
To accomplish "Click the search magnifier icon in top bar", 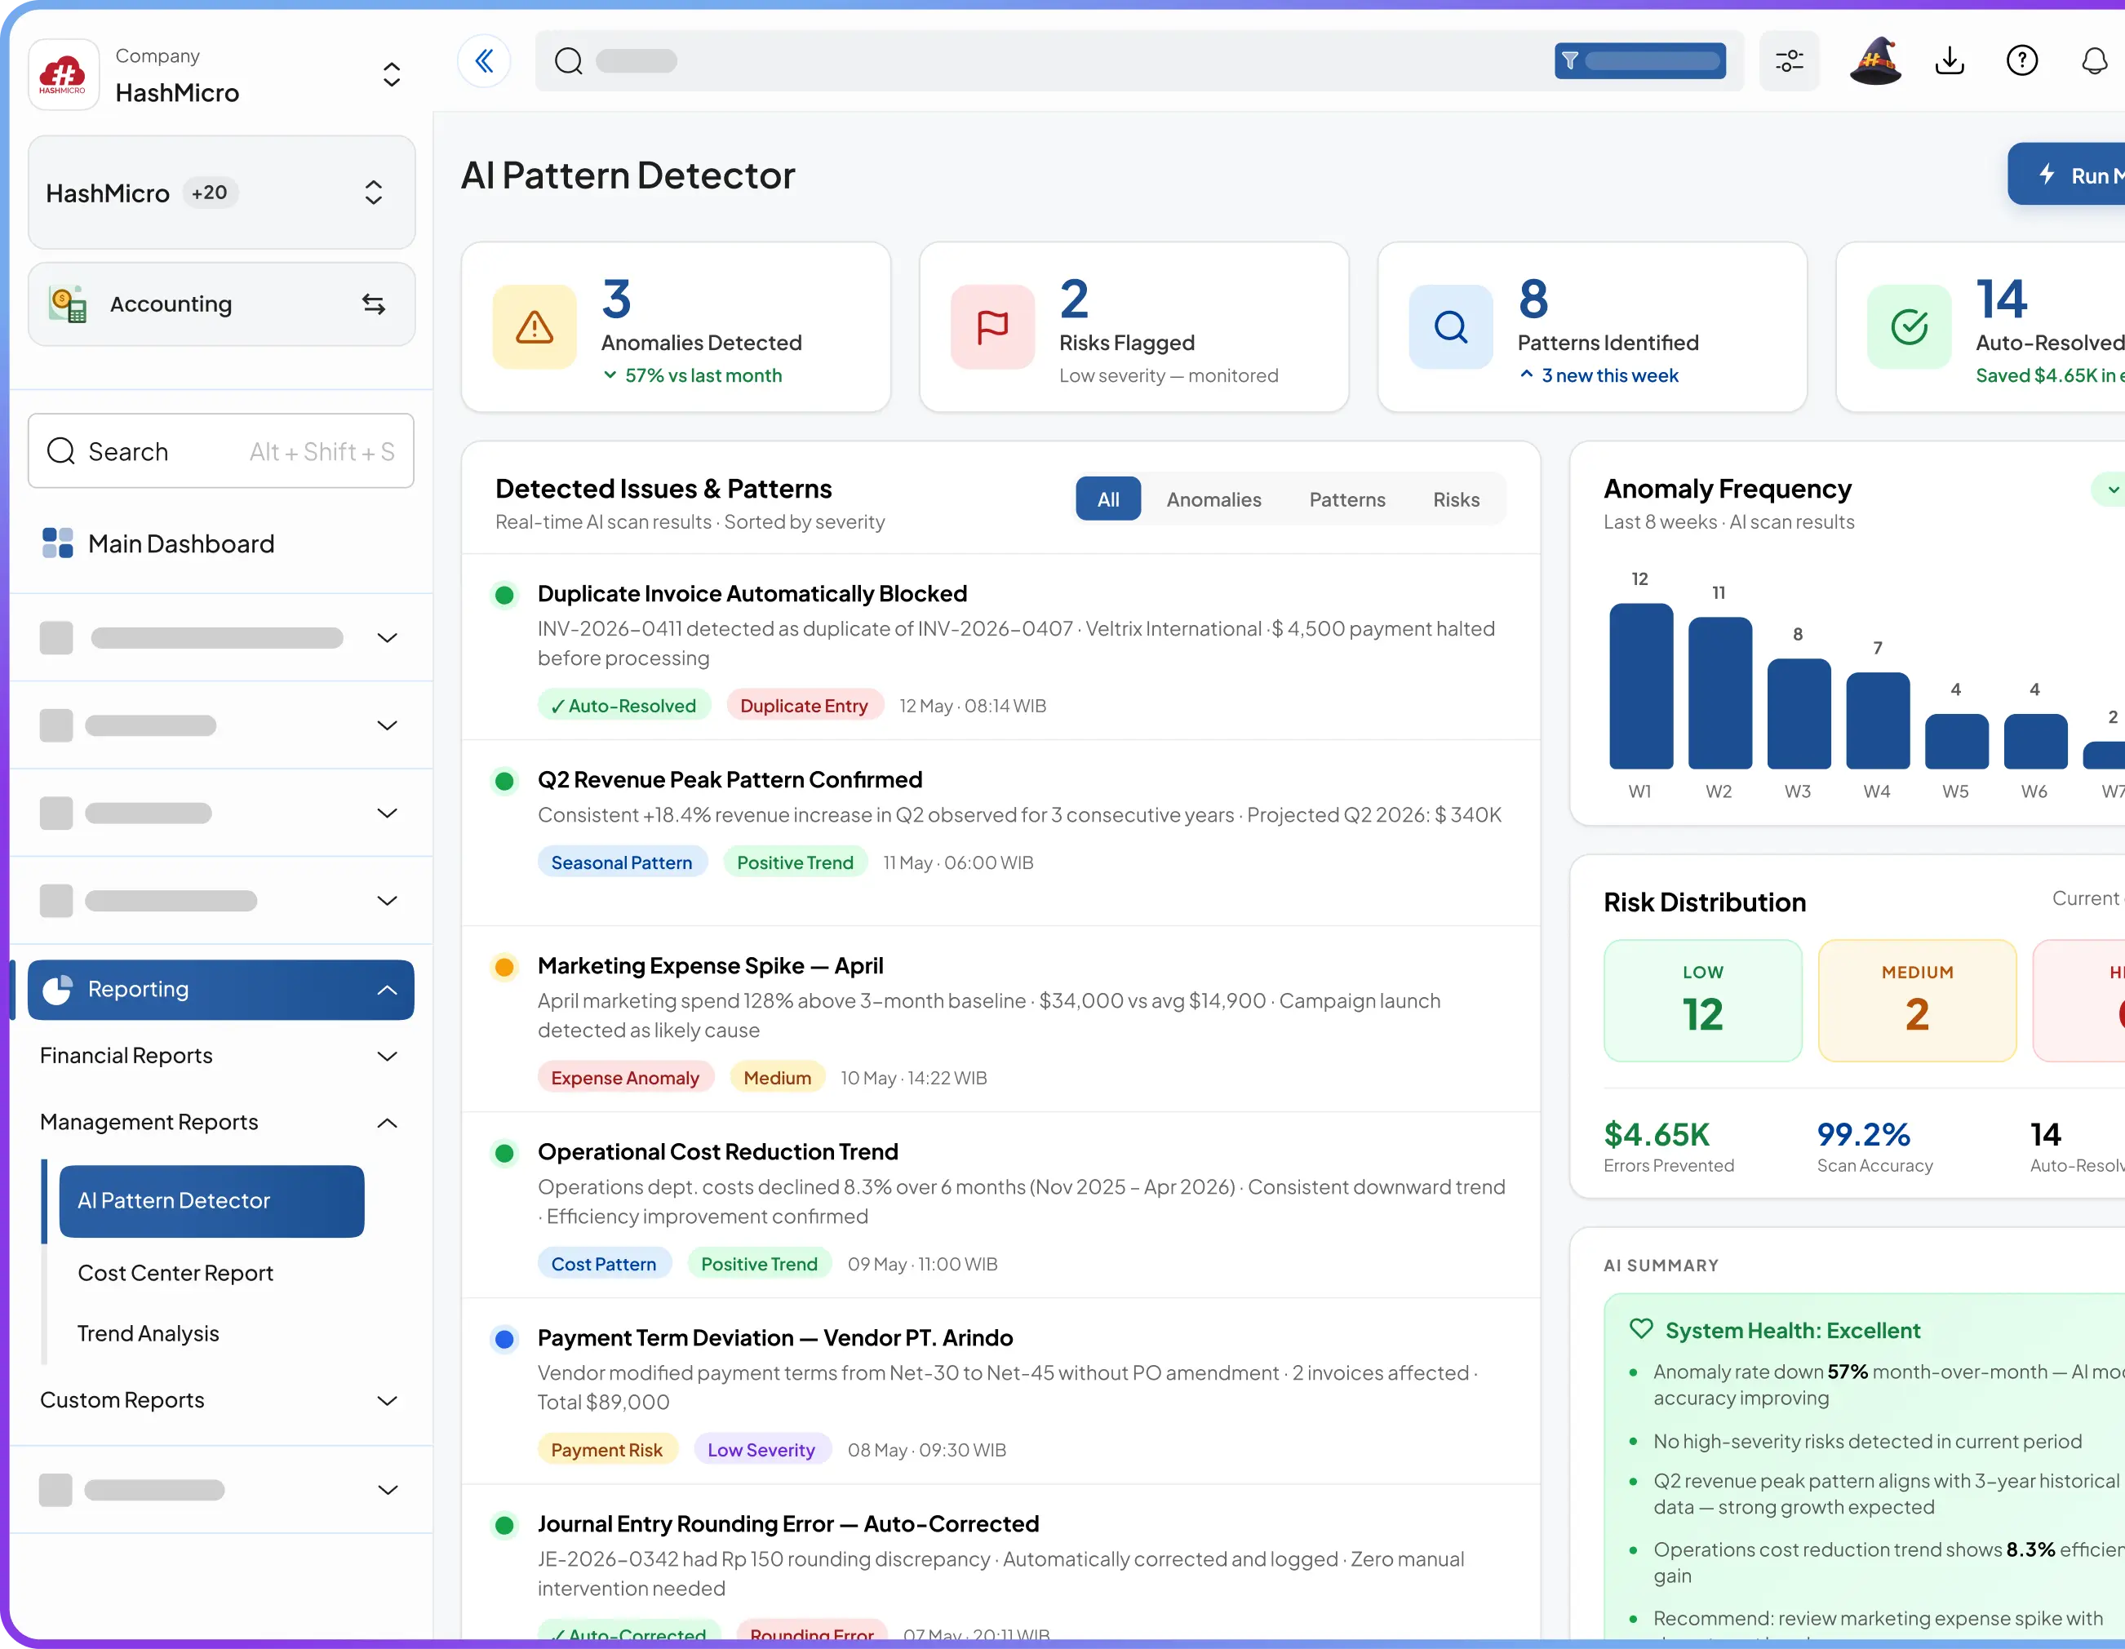I will (x=568, y=61).
